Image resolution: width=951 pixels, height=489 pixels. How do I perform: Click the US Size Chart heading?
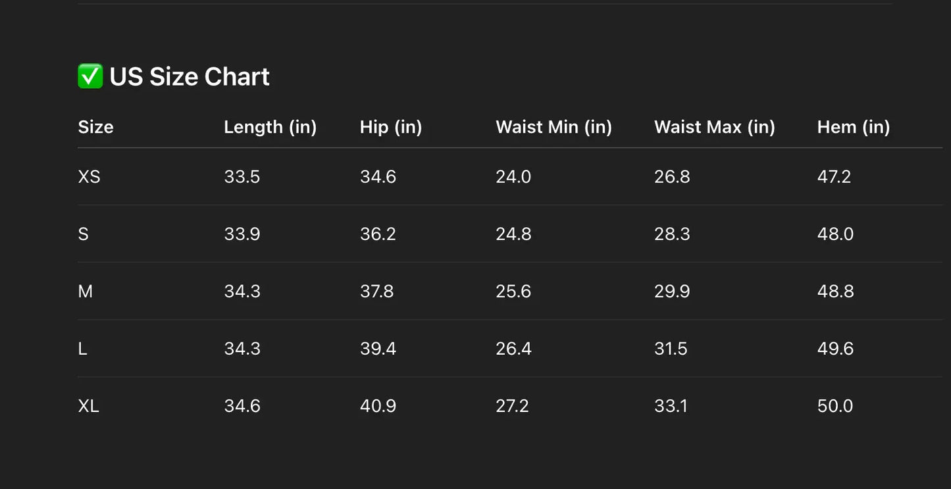click(x=189, y=76)
